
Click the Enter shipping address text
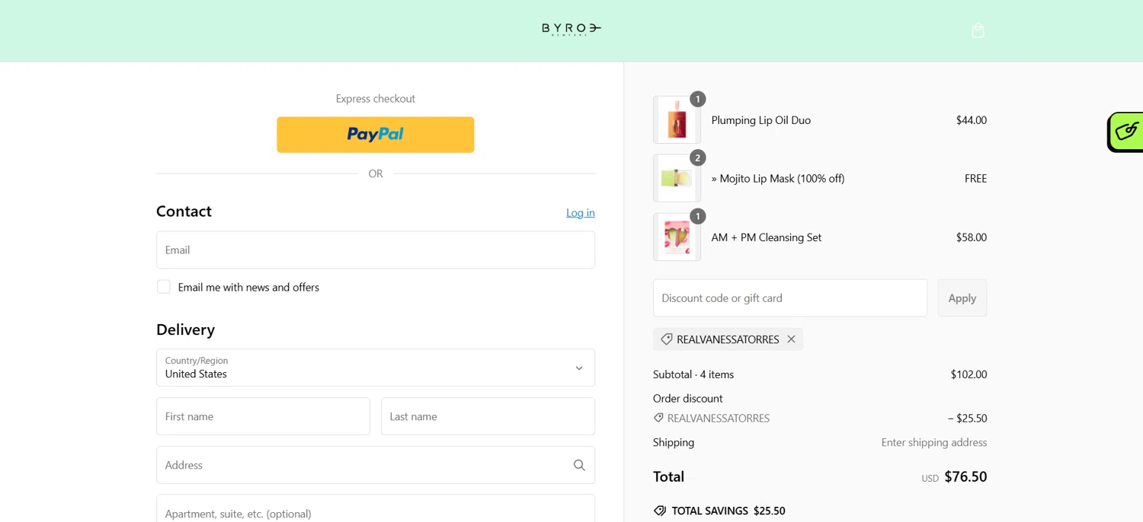click(934, 442)
